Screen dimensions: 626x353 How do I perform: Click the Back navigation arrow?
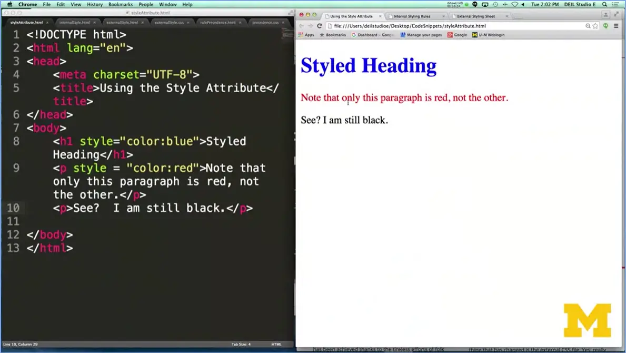[x=302, y=24]
